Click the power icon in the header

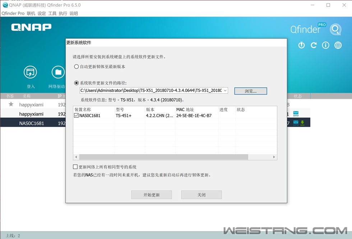(301, 45)
